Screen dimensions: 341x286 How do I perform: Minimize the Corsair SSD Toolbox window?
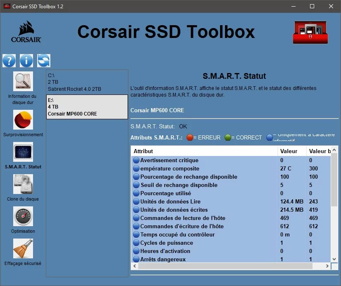click(x=294, y=6)
